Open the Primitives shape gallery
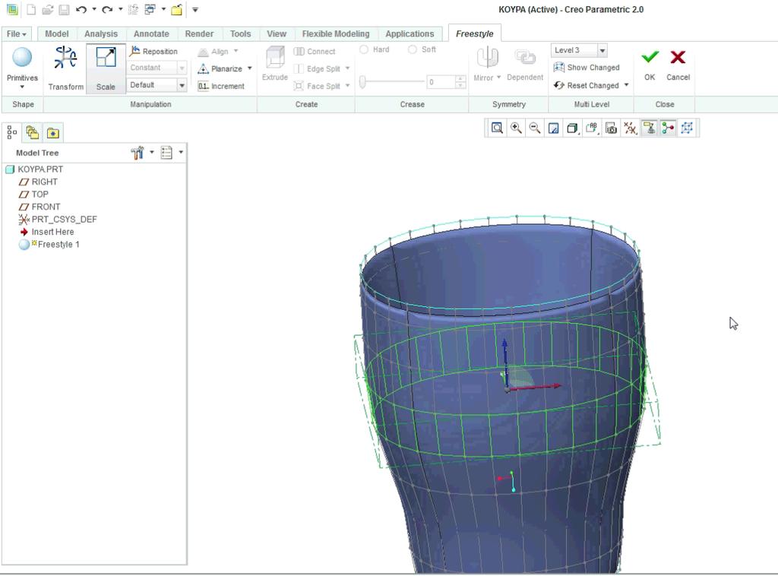This screenshot has width=778, height=576. (22, 68)
